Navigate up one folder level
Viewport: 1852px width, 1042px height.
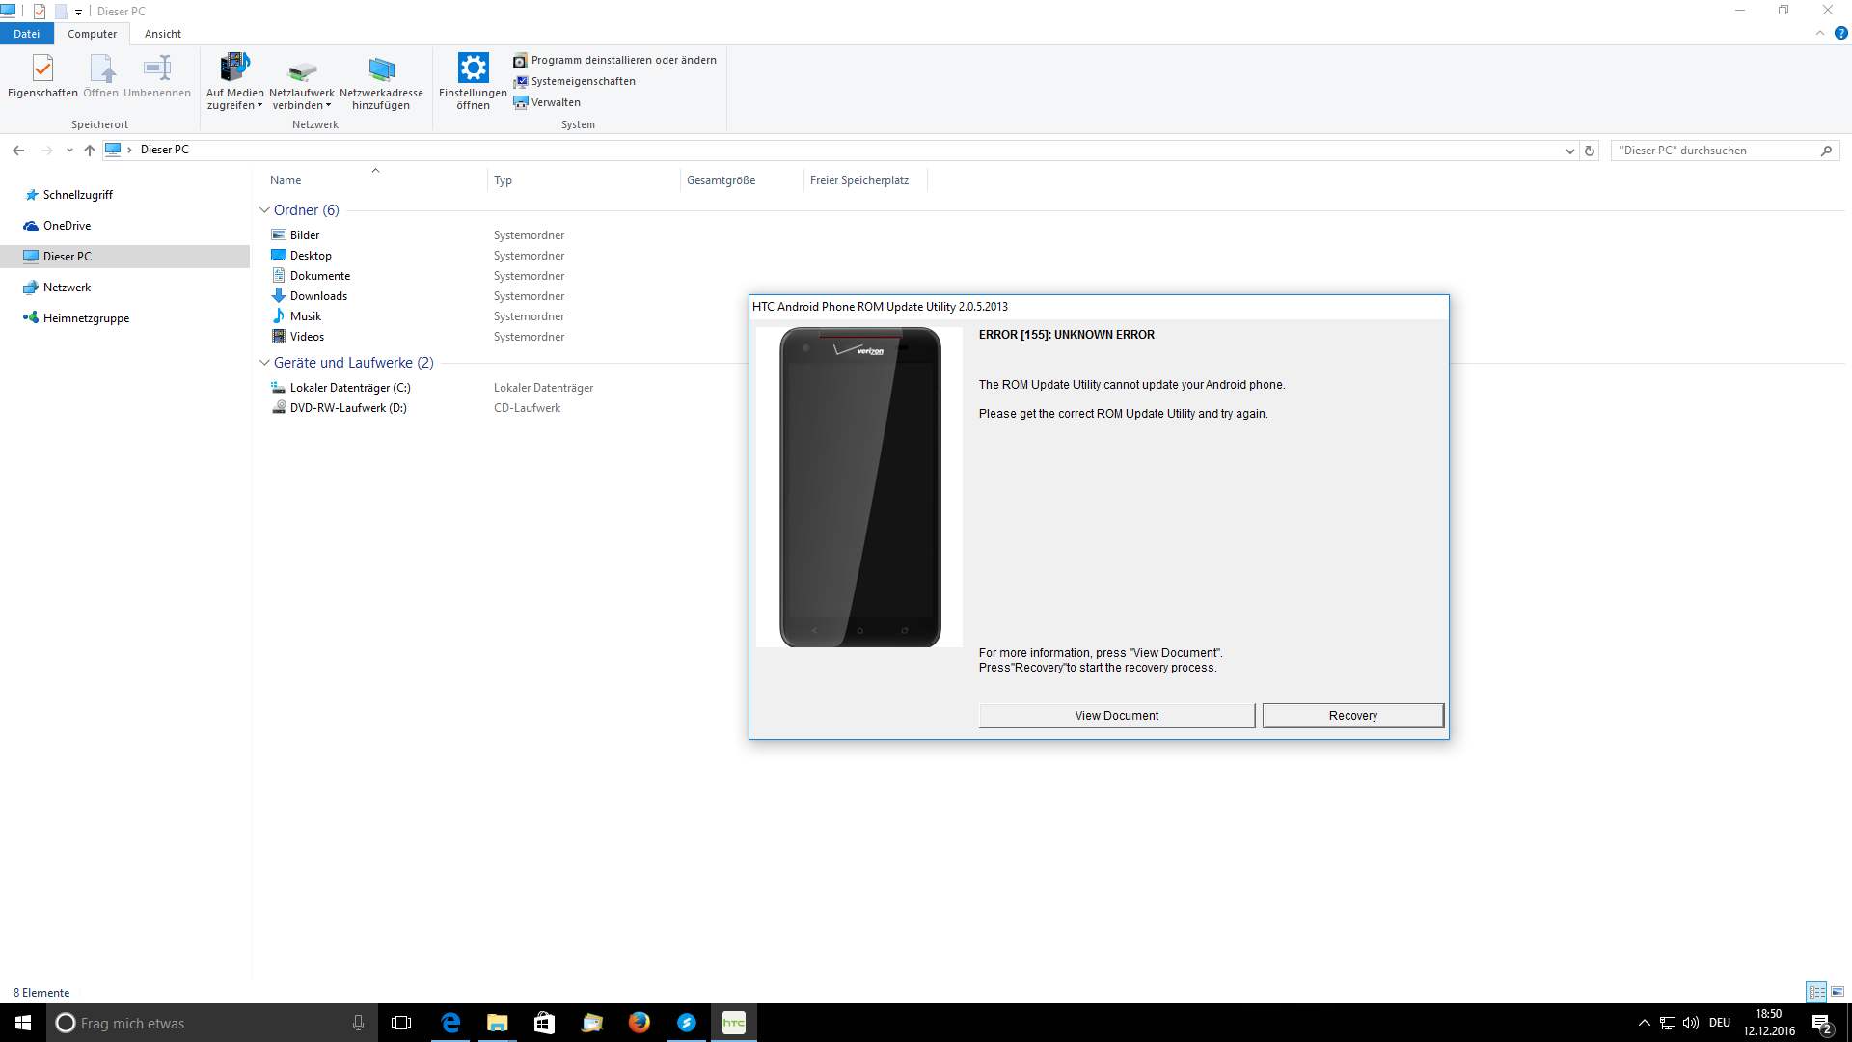point(90,150)
